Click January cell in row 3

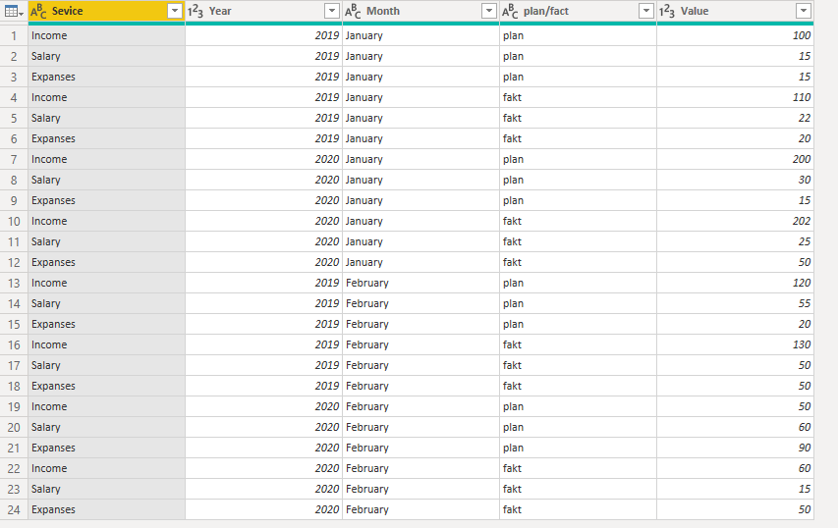[420, 77]
